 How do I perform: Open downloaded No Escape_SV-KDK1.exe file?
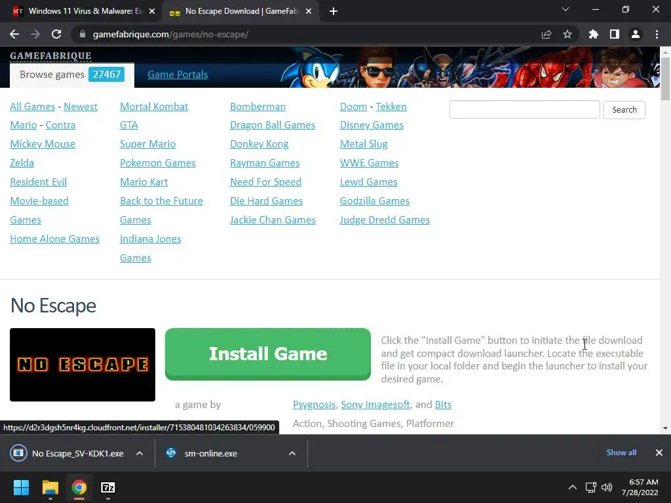click(77, 453)
